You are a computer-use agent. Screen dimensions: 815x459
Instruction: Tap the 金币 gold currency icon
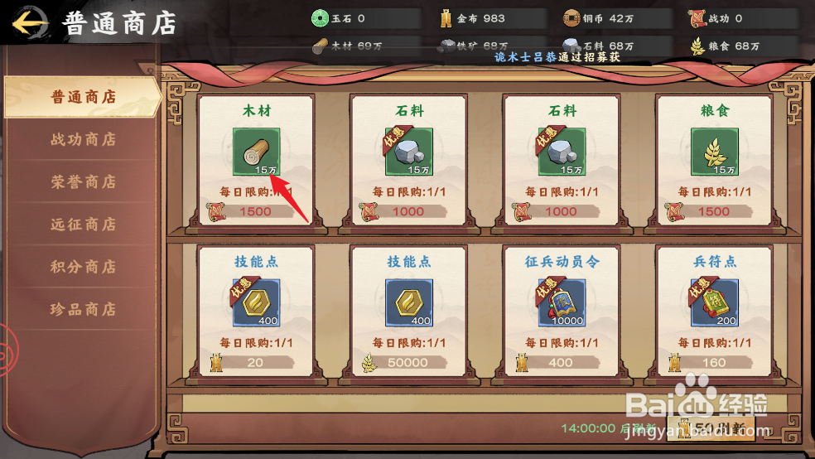click(446, 19)
